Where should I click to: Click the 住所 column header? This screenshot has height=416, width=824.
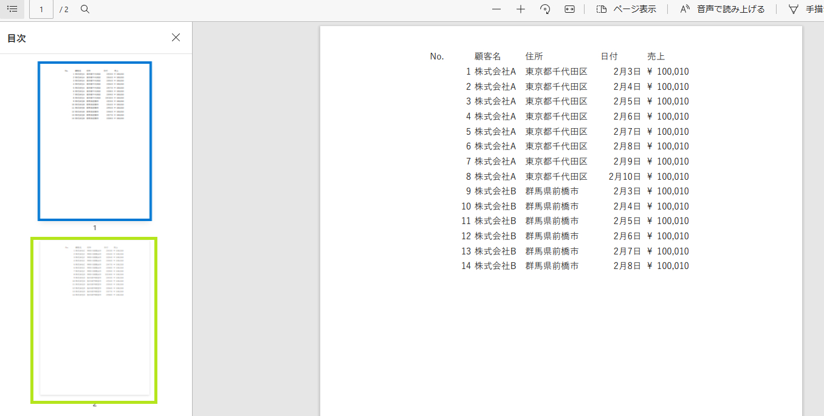tap(534, 56)
